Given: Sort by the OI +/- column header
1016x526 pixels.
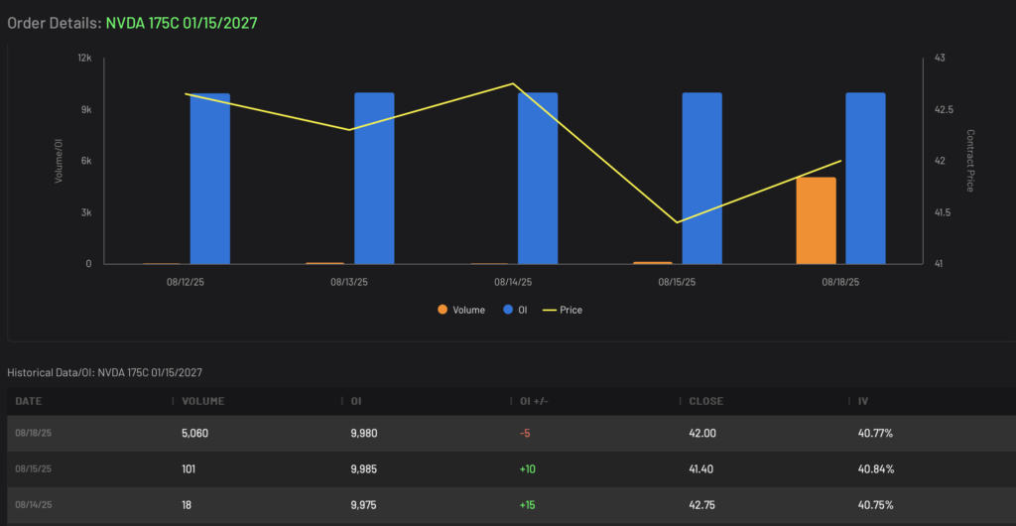Looking at the screenshot, I should (x=534, y=401).
